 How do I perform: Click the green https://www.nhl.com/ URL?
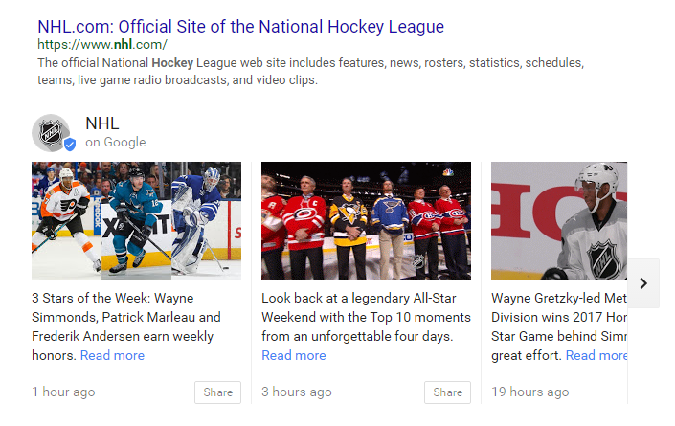click(x=102, y=44)
